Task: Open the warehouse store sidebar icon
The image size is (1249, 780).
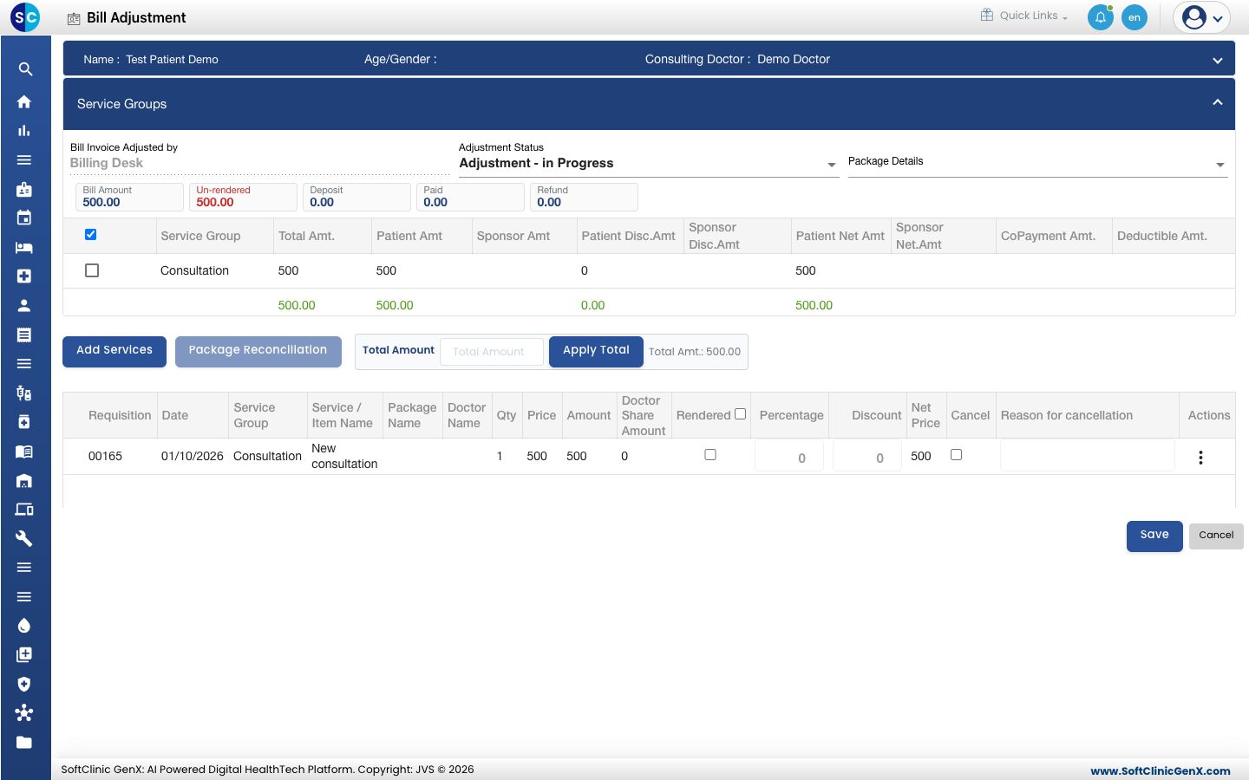Action: pos(24,480)
